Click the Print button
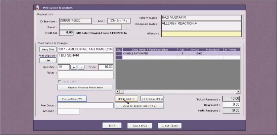 click(112, 125)
